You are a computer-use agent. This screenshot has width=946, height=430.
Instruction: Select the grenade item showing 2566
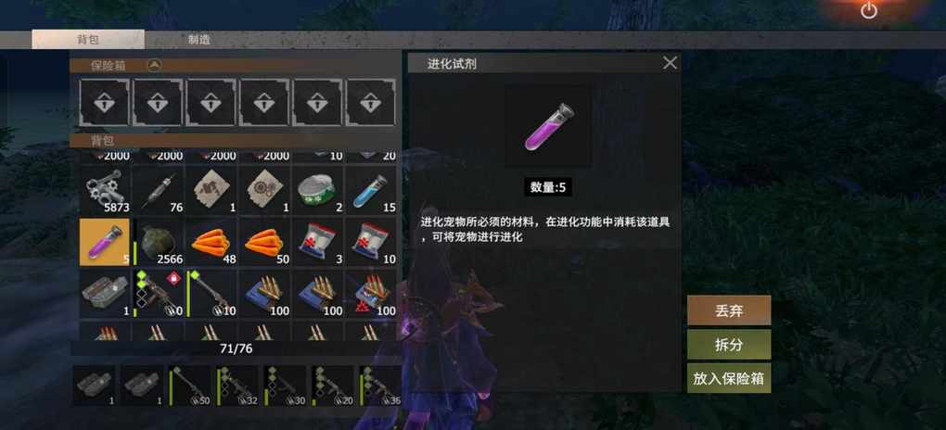[158, 242]
